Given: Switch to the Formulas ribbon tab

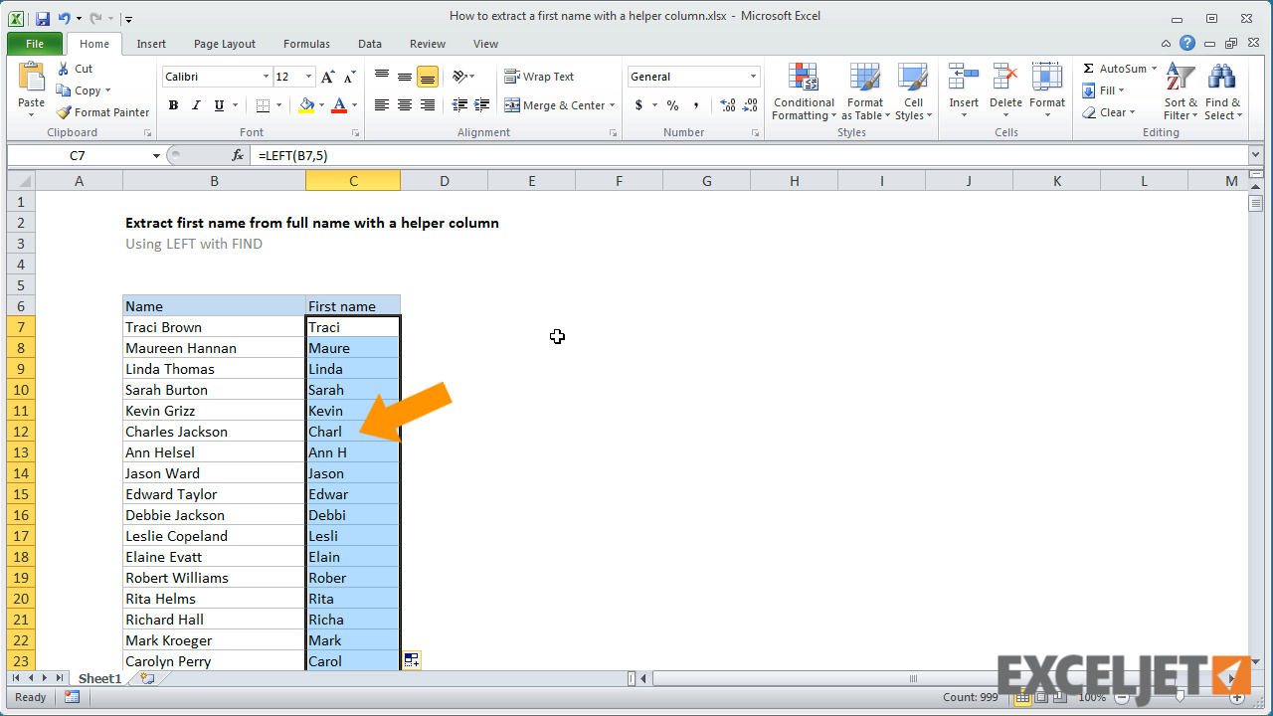Looking at the screenshot, I should click(x=306, y=44).
